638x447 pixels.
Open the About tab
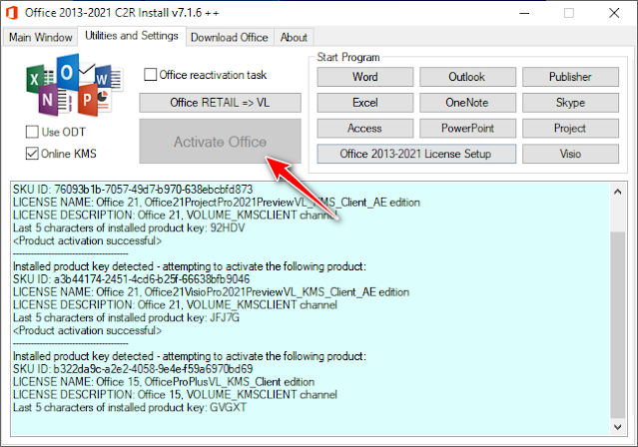(294, 38)
